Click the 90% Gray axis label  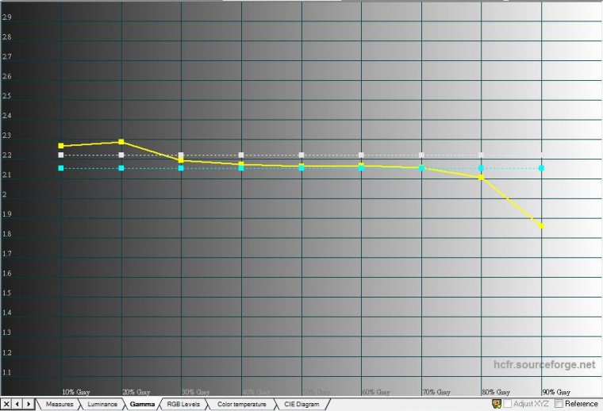pyautogui.click(x=556, y=392)
